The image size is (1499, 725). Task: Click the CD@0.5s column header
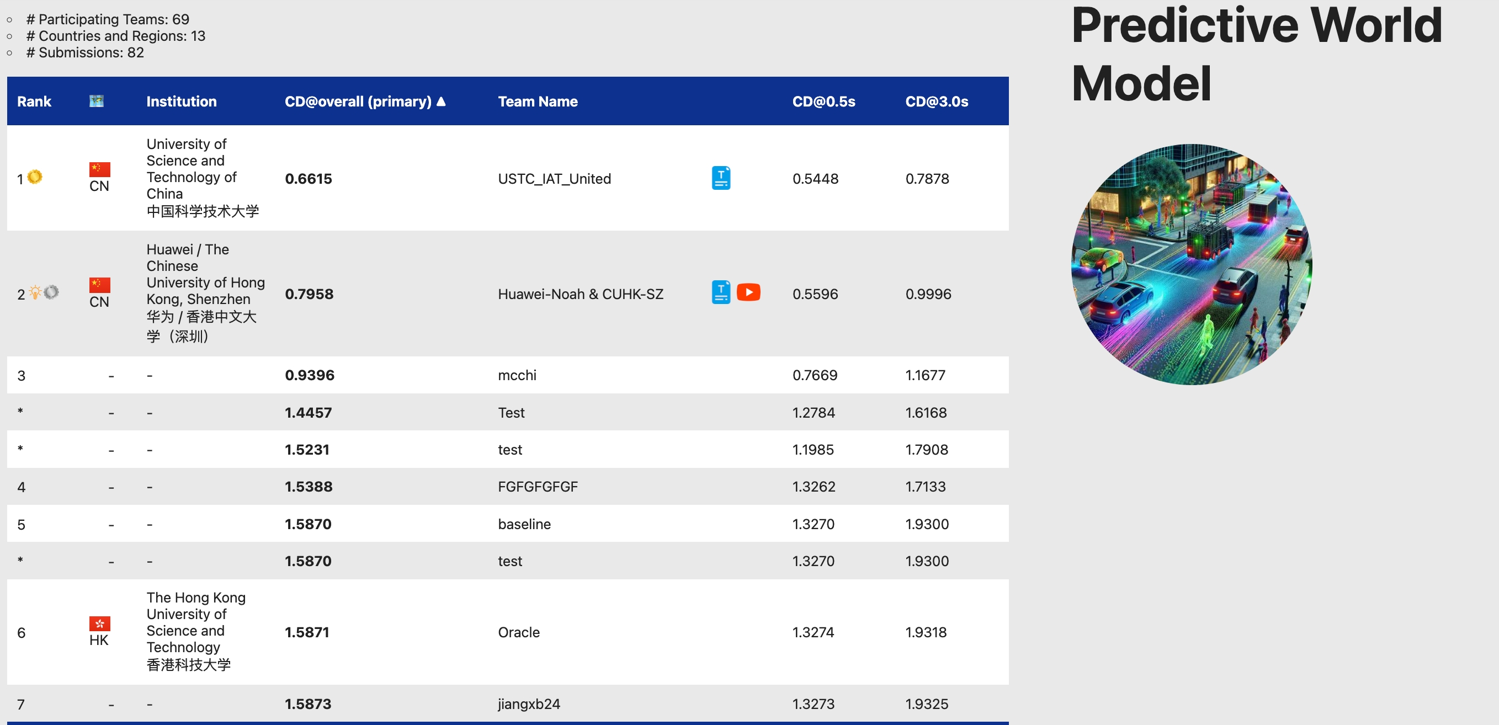(823, 101)
